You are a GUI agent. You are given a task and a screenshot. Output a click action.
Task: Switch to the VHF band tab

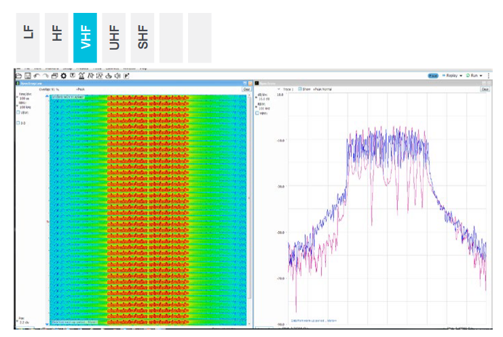(86, 37)
